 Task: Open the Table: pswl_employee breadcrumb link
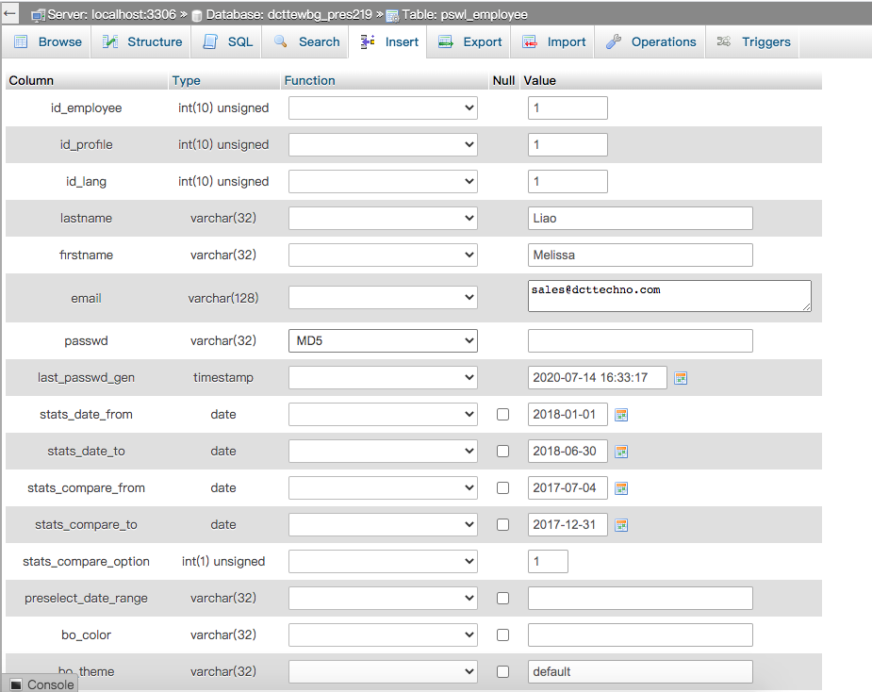coord(465,14)
